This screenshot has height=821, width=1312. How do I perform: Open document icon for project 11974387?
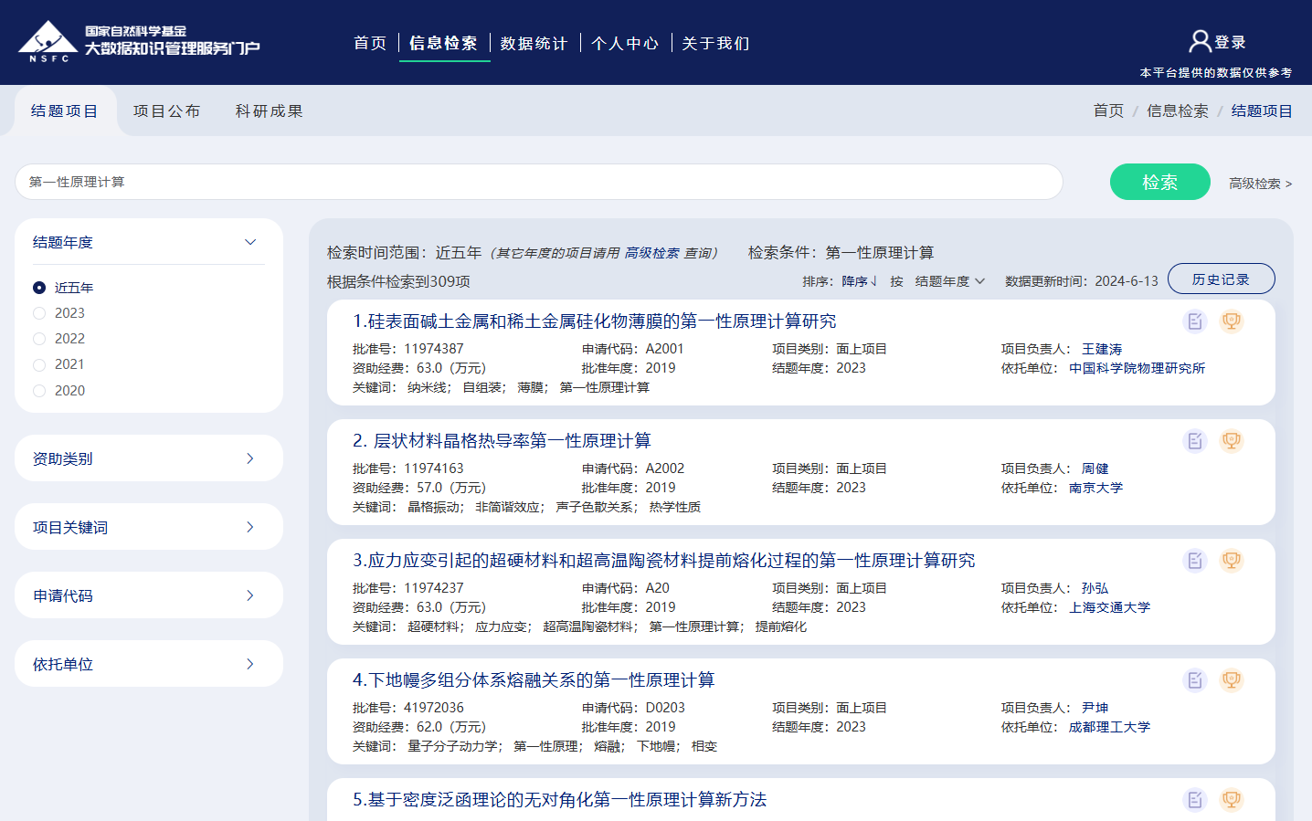coord(1195,321)
